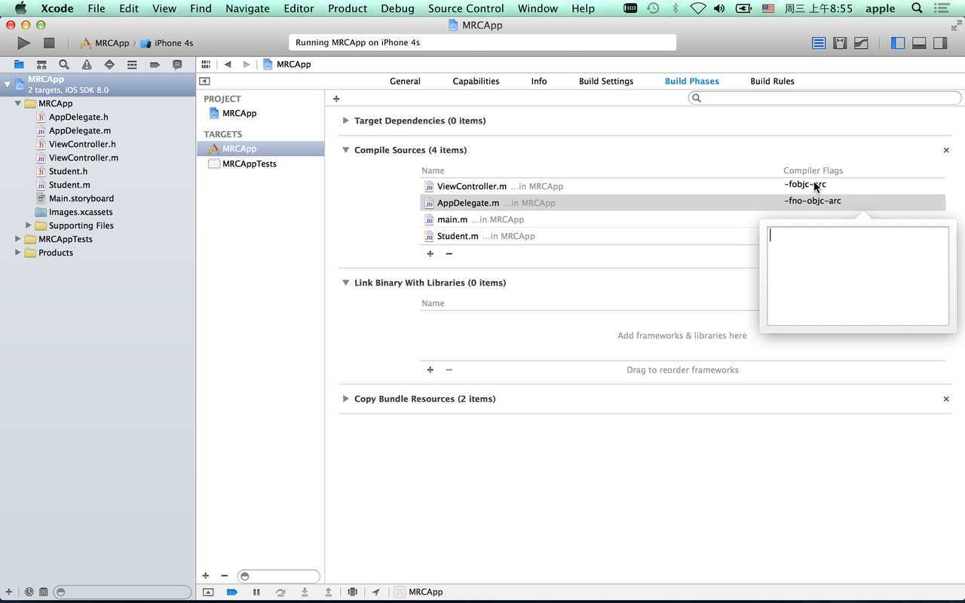This screenshot has width=965, height=603.
Task: Collapse the MRCApp project root
Action: pyautogui.click(x=8, y=84)
